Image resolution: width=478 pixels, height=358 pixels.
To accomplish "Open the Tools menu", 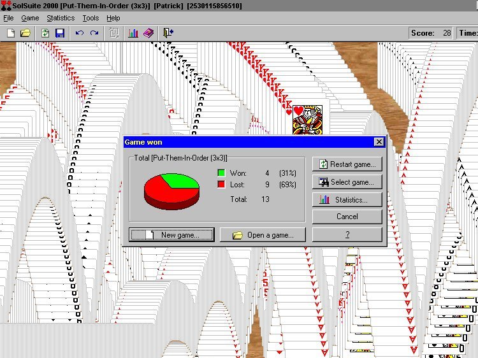I will click(91, 18).
